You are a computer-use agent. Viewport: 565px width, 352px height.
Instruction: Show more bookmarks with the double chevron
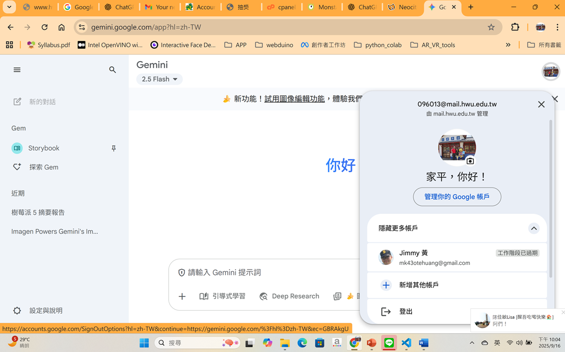click(508, 45)
